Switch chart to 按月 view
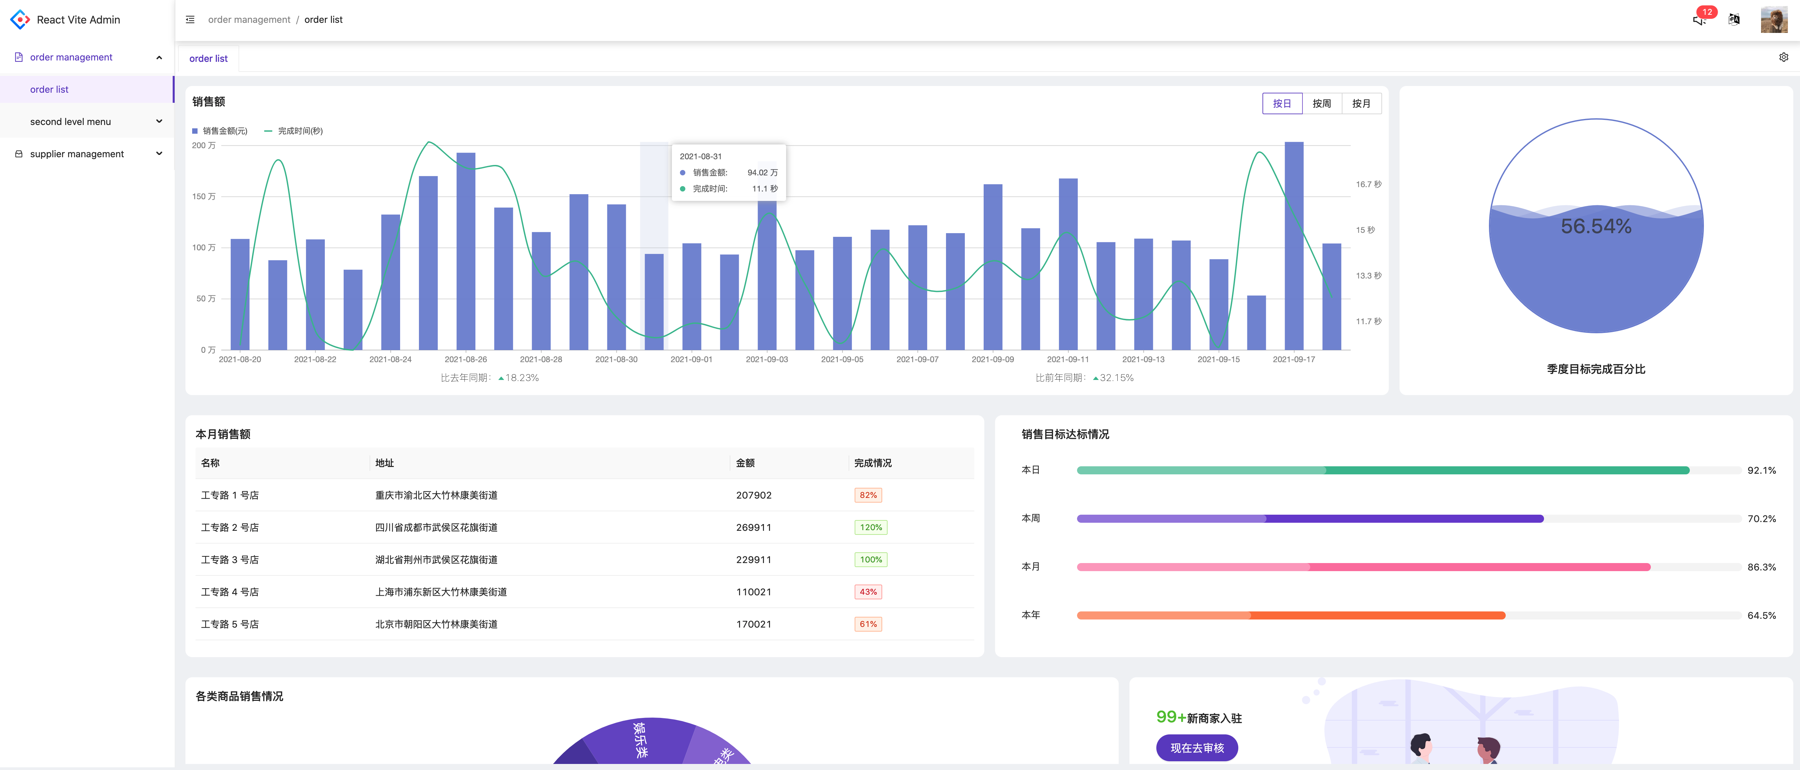This screenshot has height=770, width=1800. (x=1361, y=103)
